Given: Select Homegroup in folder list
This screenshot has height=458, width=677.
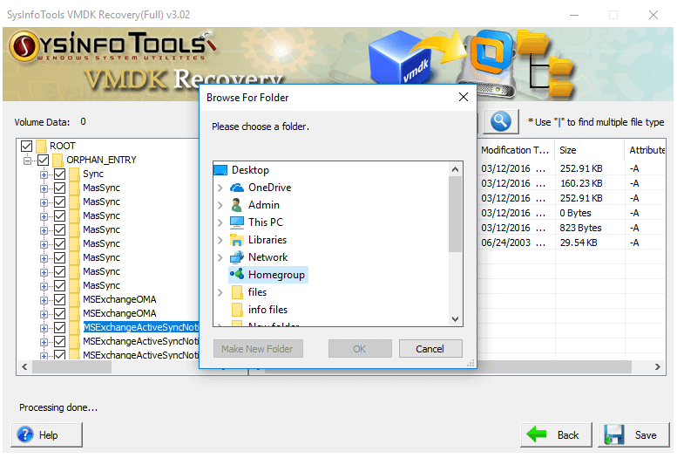Looking at the screenshot, I should click(x=276, y=275).
